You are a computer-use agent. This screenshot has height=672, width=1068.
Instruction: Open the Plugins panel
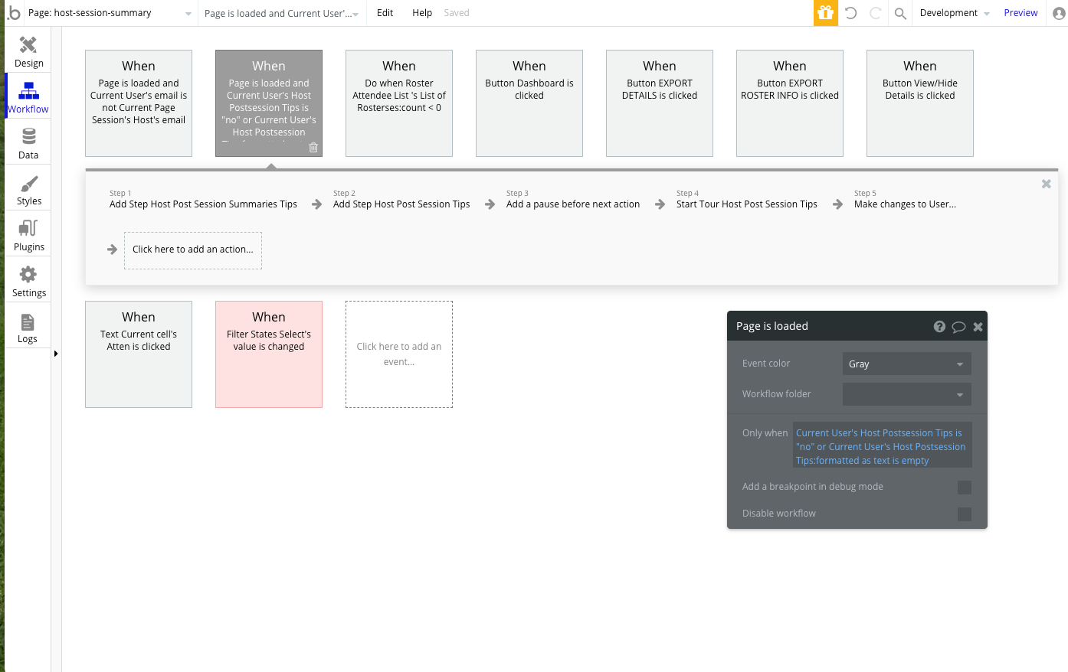tap(28, 234)
